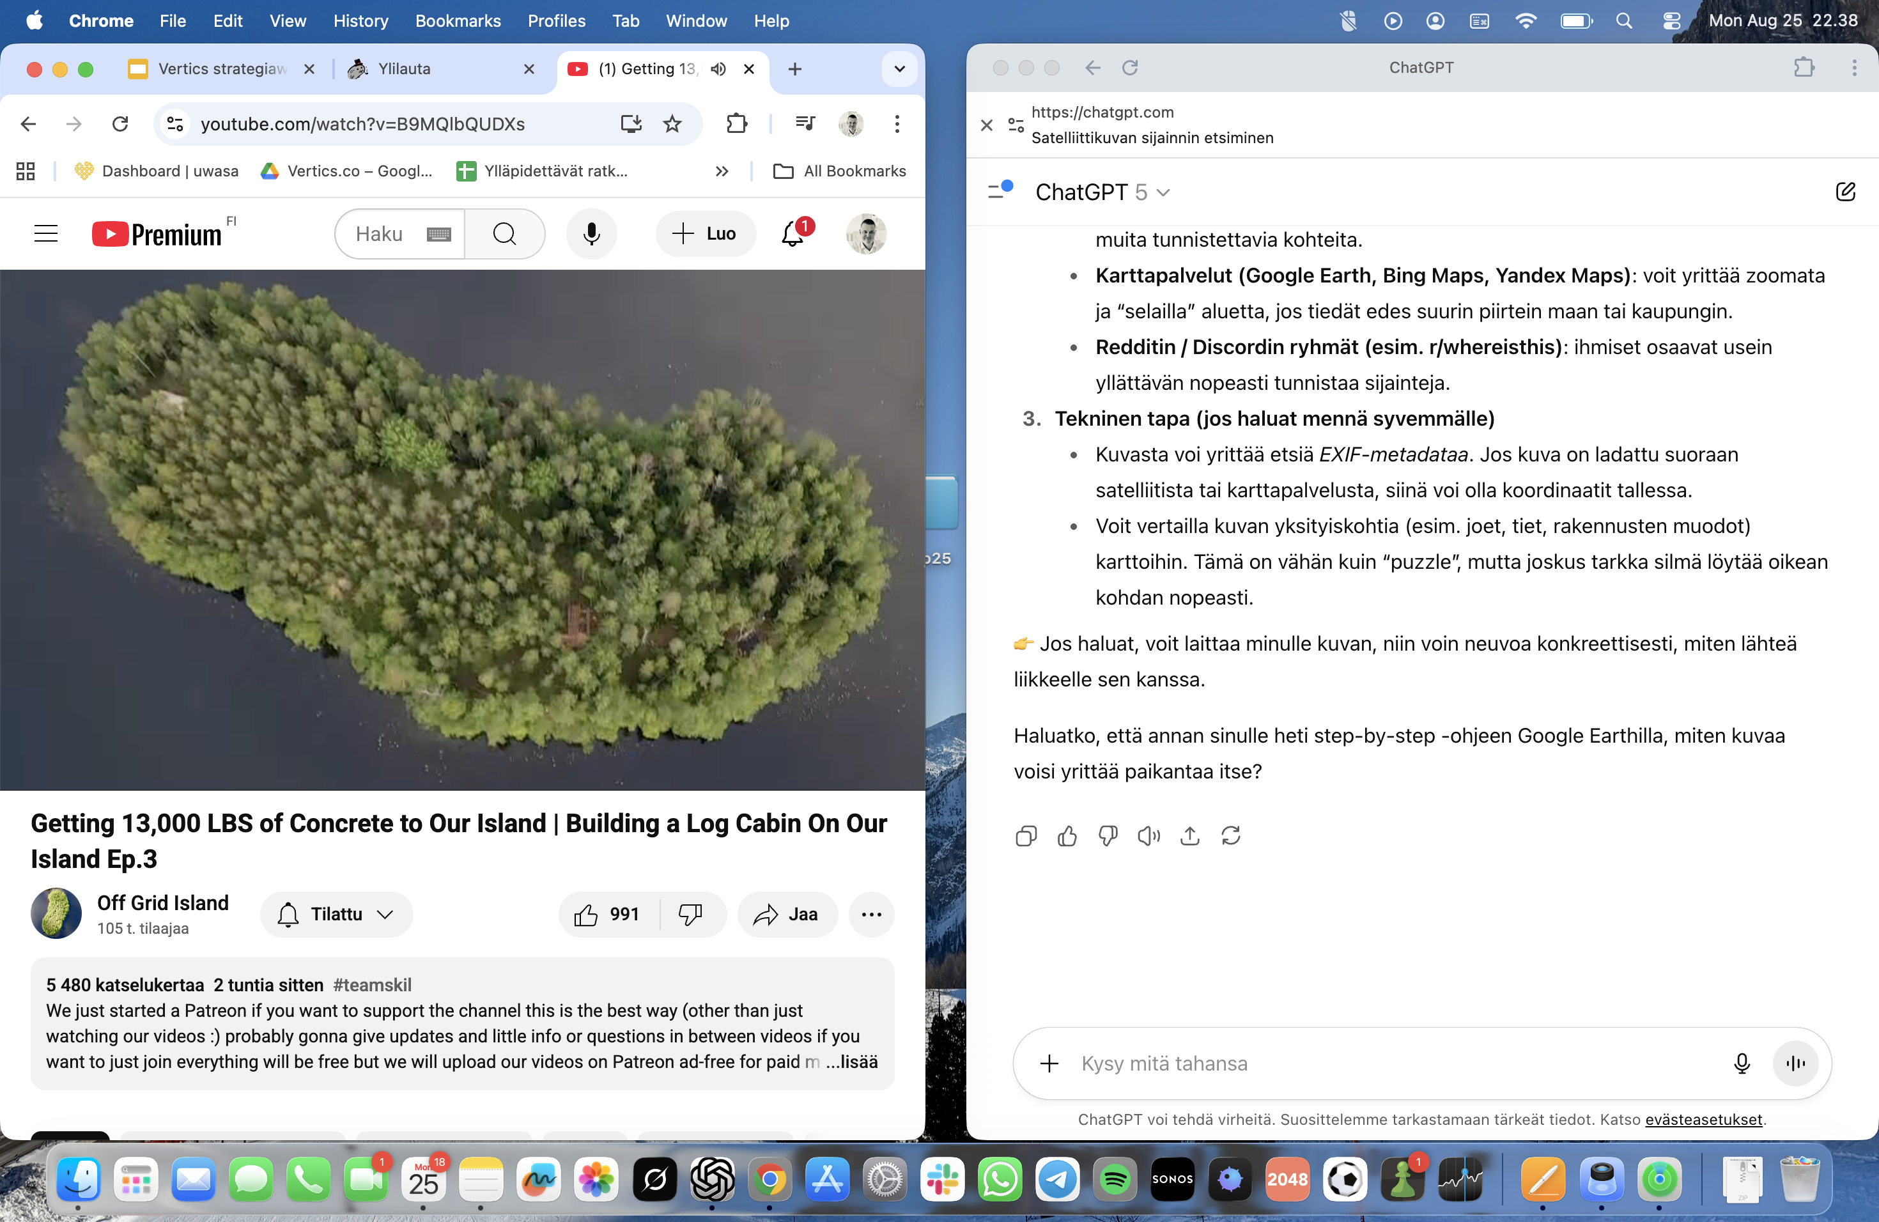Image resolution: width=1879 pixels, height=1222 pixels.
Task: Read ChatGPT response aloud
Action: pos(1148,835)
